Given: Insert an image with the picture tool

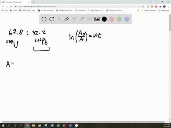Looking at the screenshot, I should tap(97, 19).
